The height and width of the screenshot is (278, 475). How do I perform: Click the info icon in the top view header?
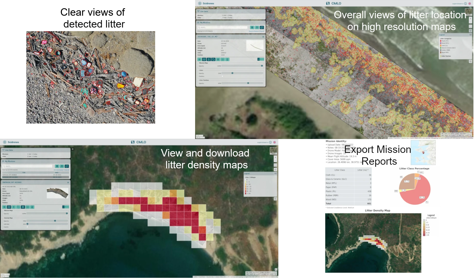click(x=465, y=4)
